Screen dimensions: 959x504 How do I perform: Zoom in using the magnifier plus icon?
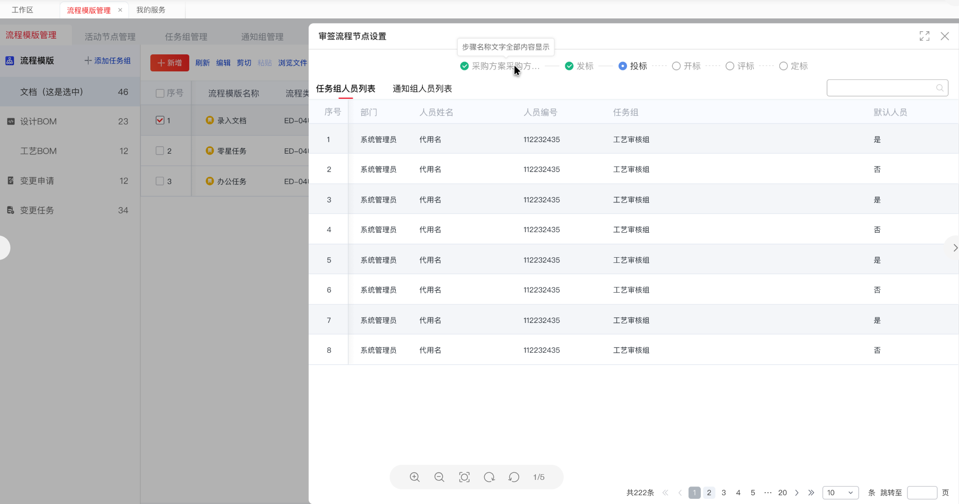click(414, 477)
